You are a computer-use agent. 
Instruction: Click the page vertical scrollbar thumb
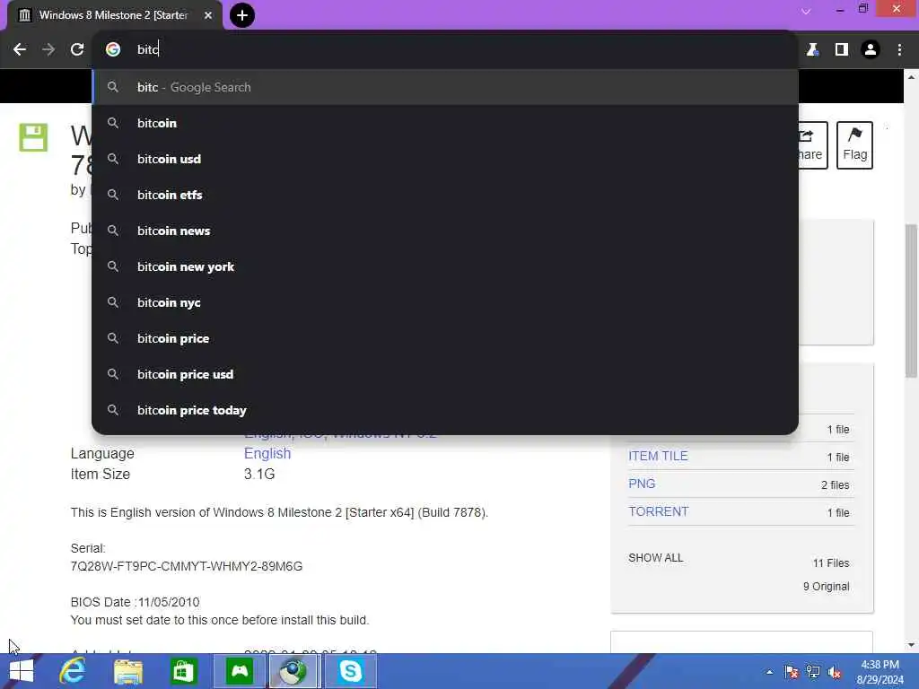pyautogui.click(x=911, y=301)
